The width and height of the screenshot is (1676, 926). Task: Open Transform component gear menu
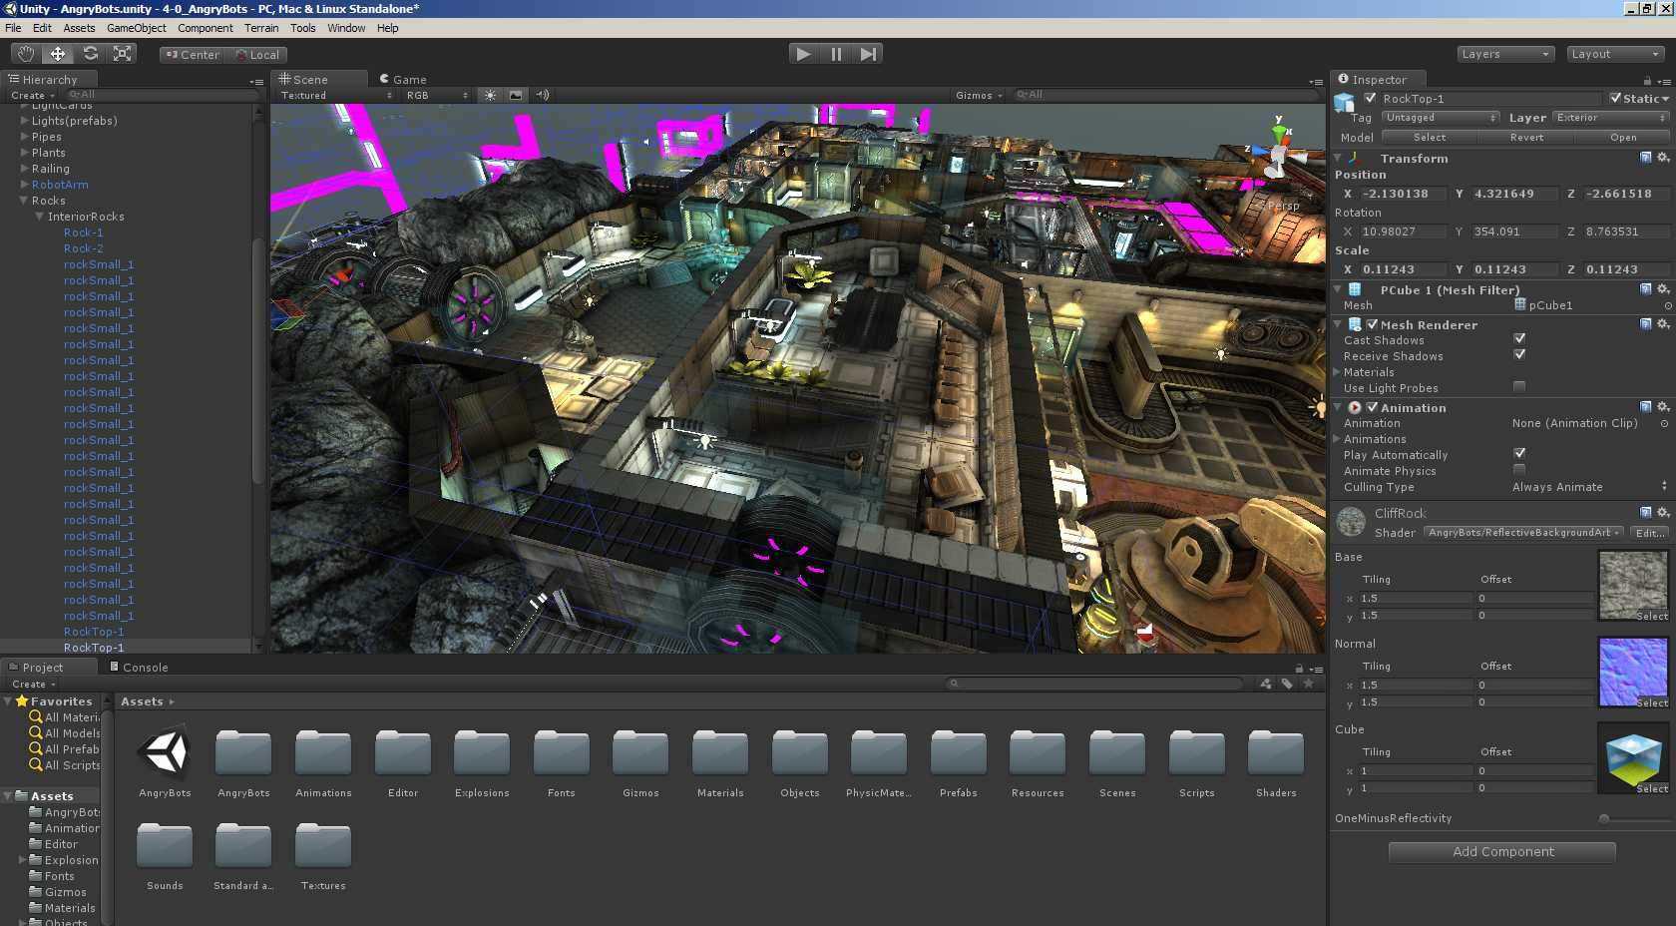tap(1663, 158)
